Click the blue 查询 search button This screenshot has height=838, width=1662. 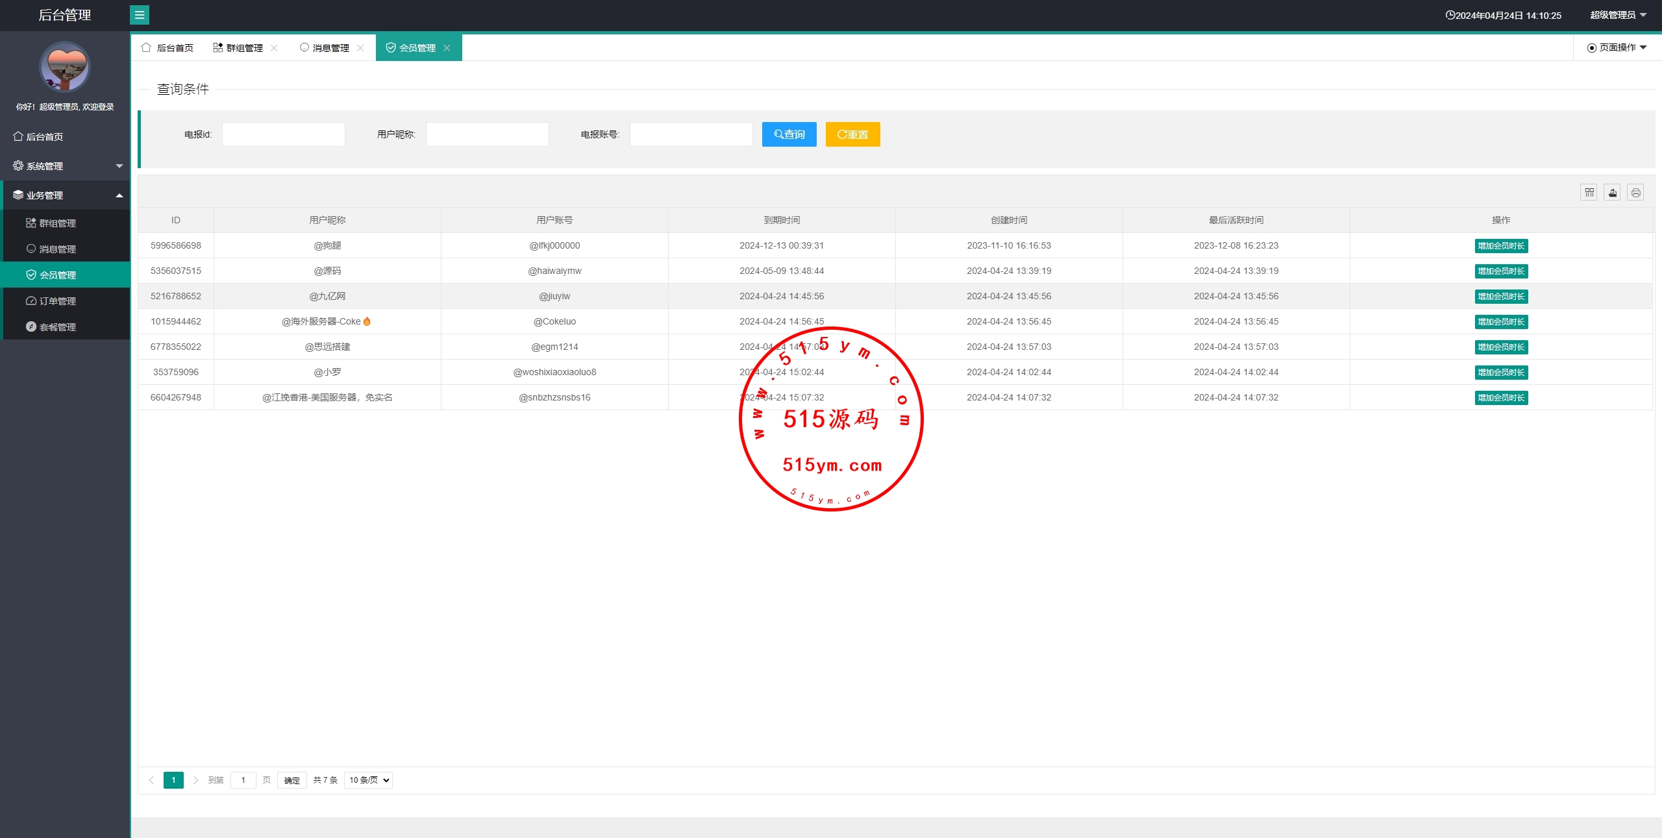[x=789, y=134]
